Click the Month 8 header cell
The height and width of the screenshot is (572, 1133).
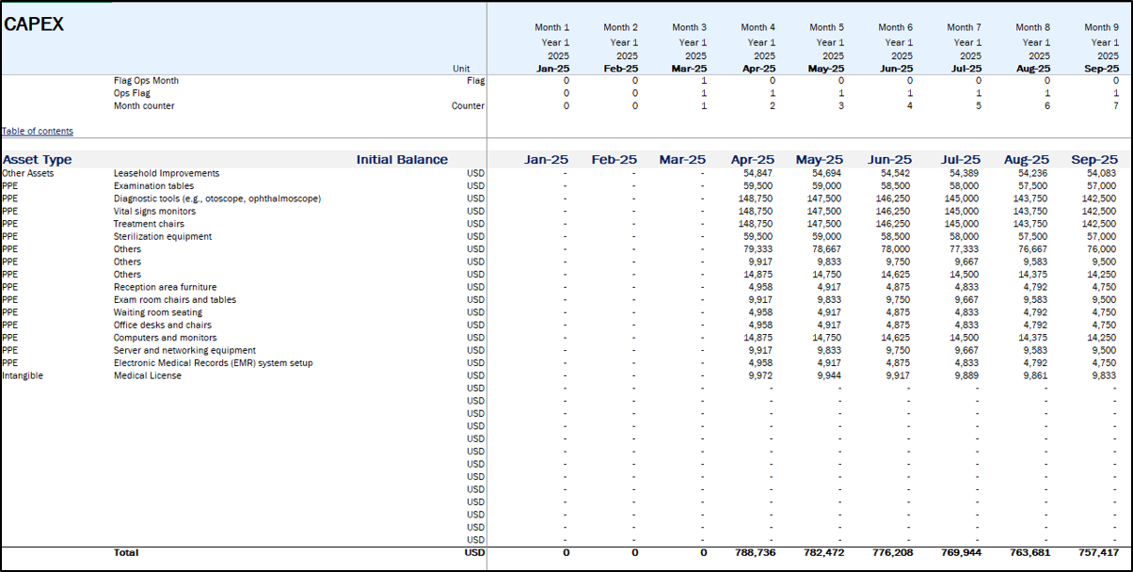coord(1033,28)
